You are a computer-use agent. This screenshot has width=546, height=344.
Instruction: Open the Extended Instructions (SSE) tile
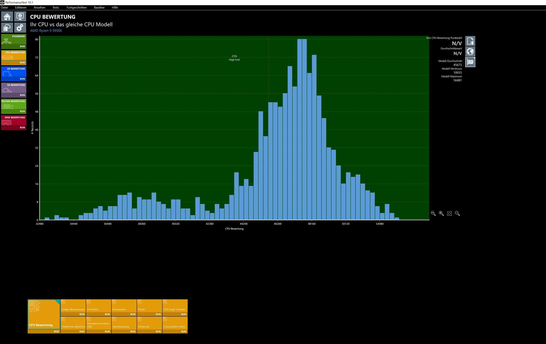pyautogui.click(x=99, y=323)
